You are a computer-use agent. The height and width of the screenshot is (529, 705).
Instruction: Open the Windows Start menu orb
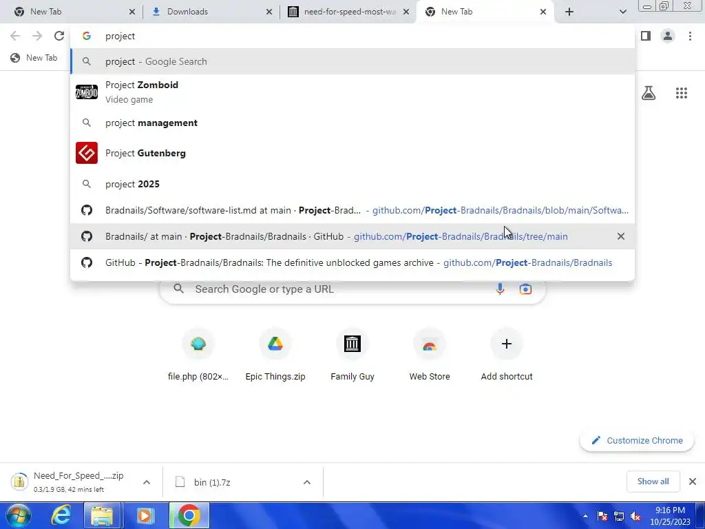(x=18, y=515)
